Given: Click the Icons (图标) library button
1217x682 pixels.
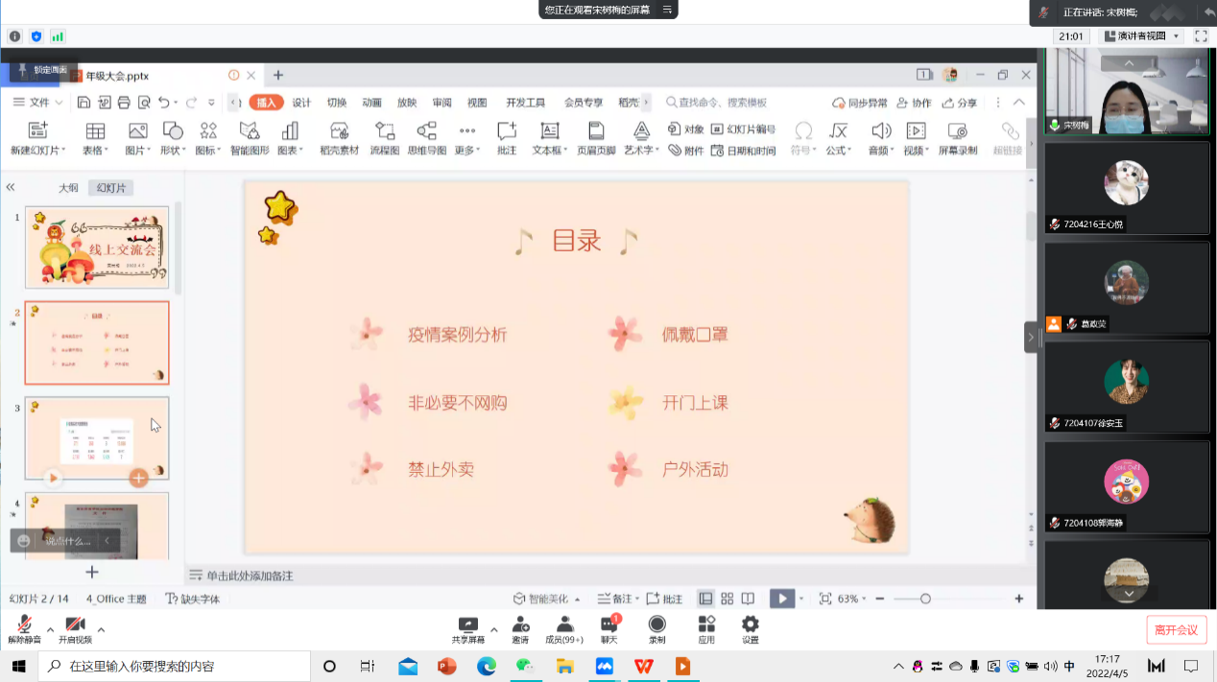Looking at the screenshot, I should click(208, 131).
